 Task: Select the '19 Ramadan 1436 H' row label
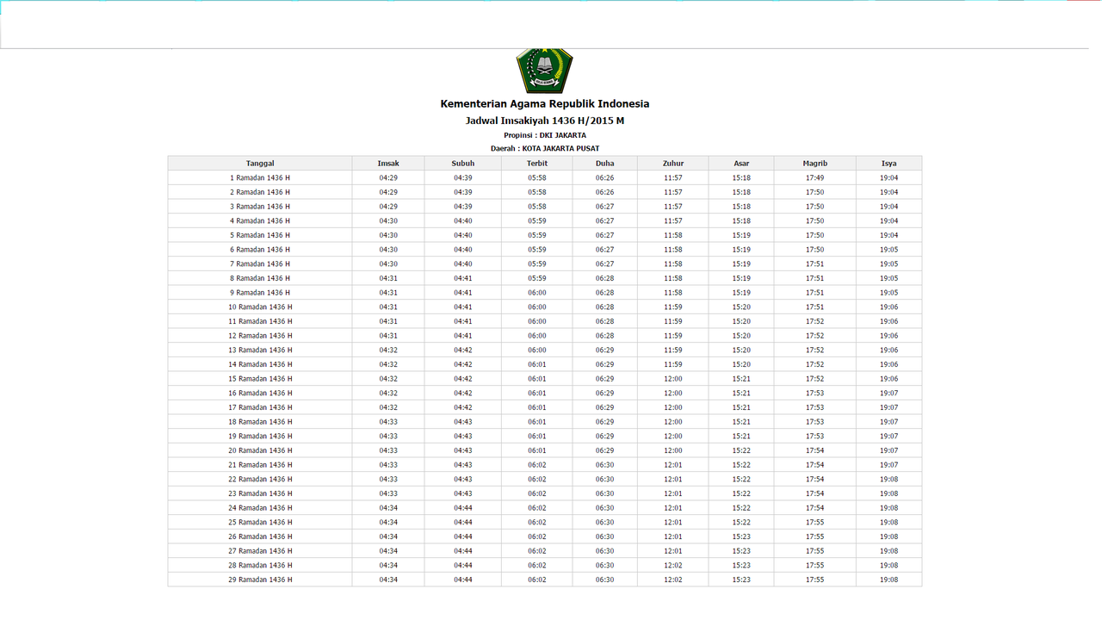tap(260, 437)
